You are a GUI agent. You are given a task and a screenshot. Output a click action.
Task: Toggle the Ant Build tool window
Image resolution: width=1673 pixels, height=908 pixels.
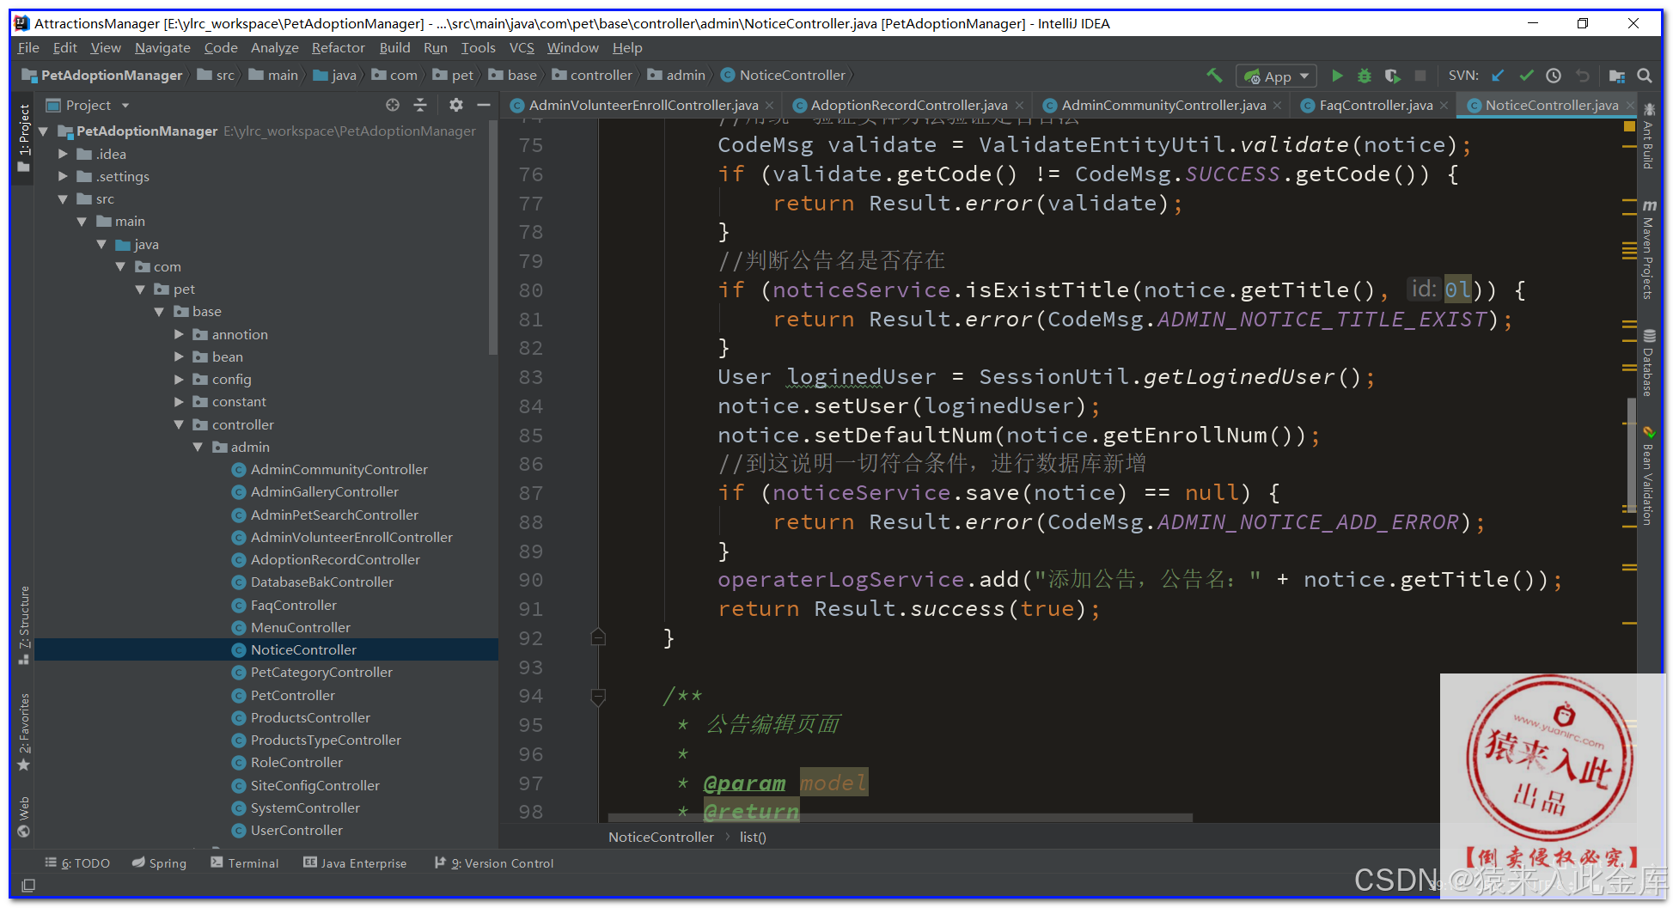(x=1649, y=135)
